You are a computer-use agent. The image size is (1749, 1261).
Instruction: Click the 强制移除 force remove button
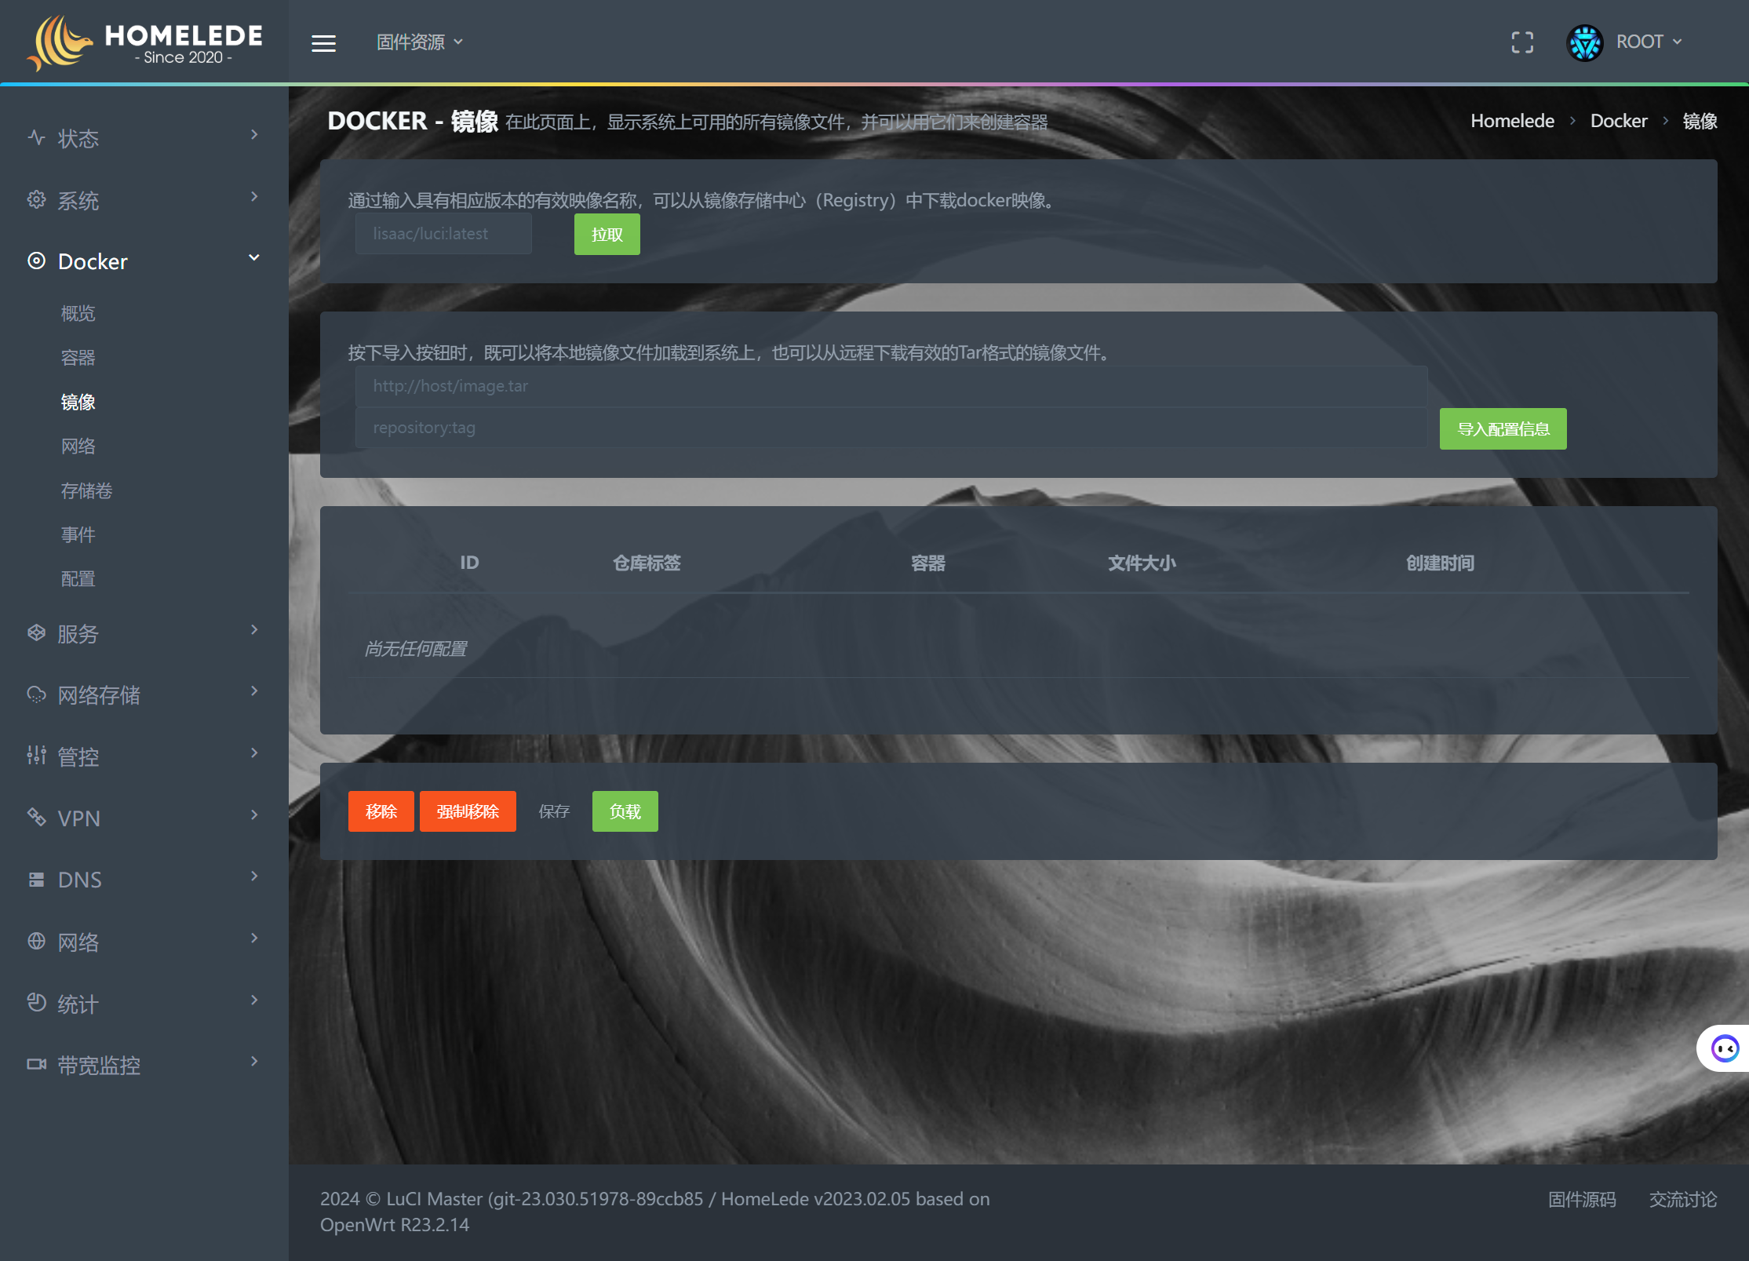tap(468, 811)
